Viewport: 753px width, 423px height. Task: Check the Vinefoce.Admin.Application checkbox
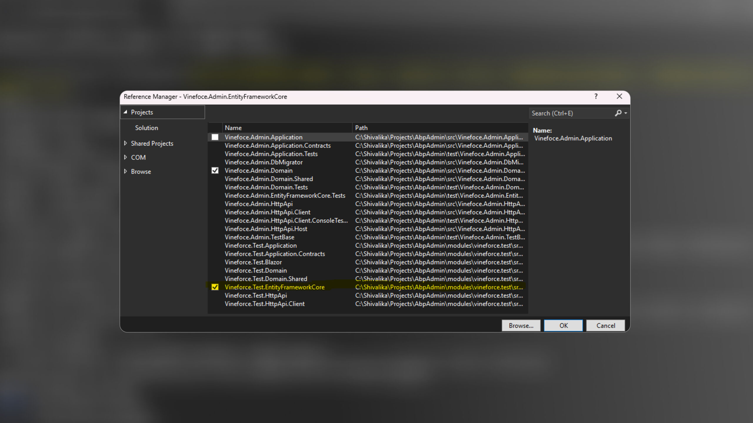tap(215, 137)
